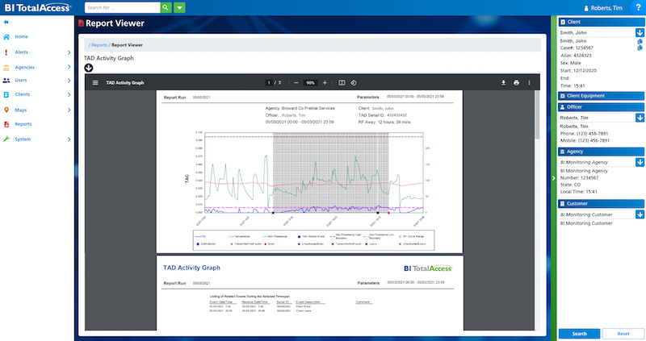Download the PDF report

(x=503, y=82)
